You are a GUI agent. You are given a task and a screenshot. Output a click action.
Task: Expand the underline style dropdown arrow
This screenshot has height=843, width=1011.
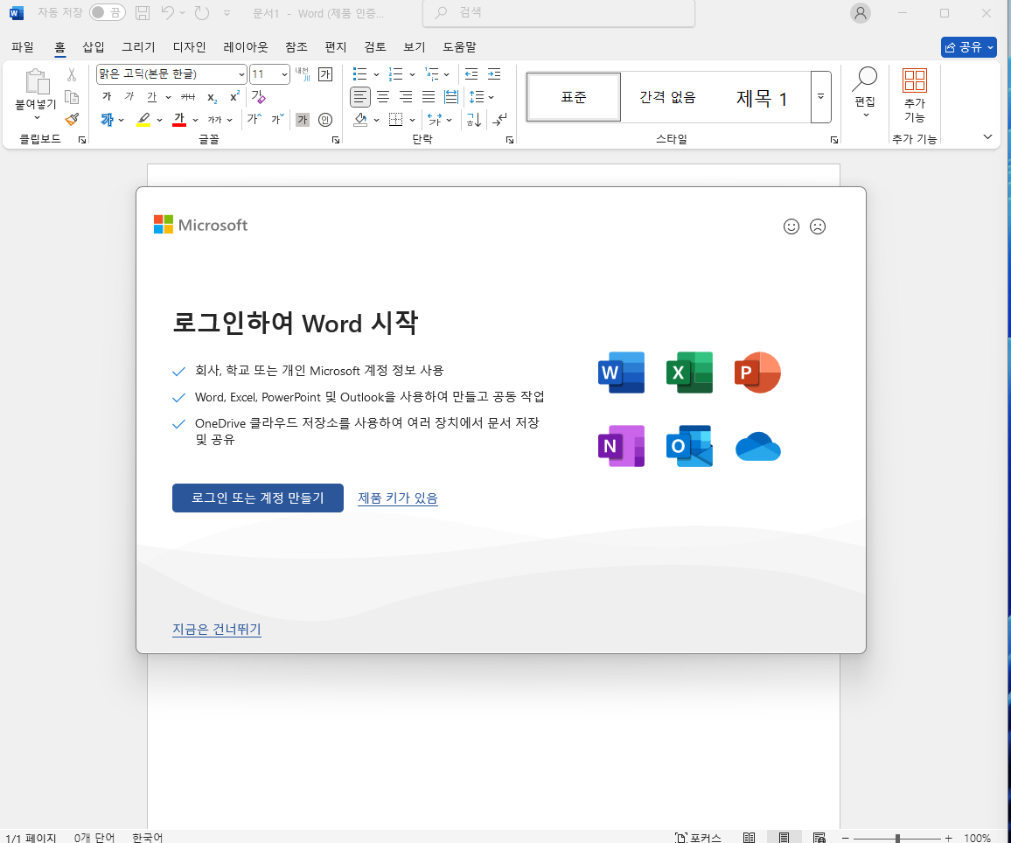(168, 97)
